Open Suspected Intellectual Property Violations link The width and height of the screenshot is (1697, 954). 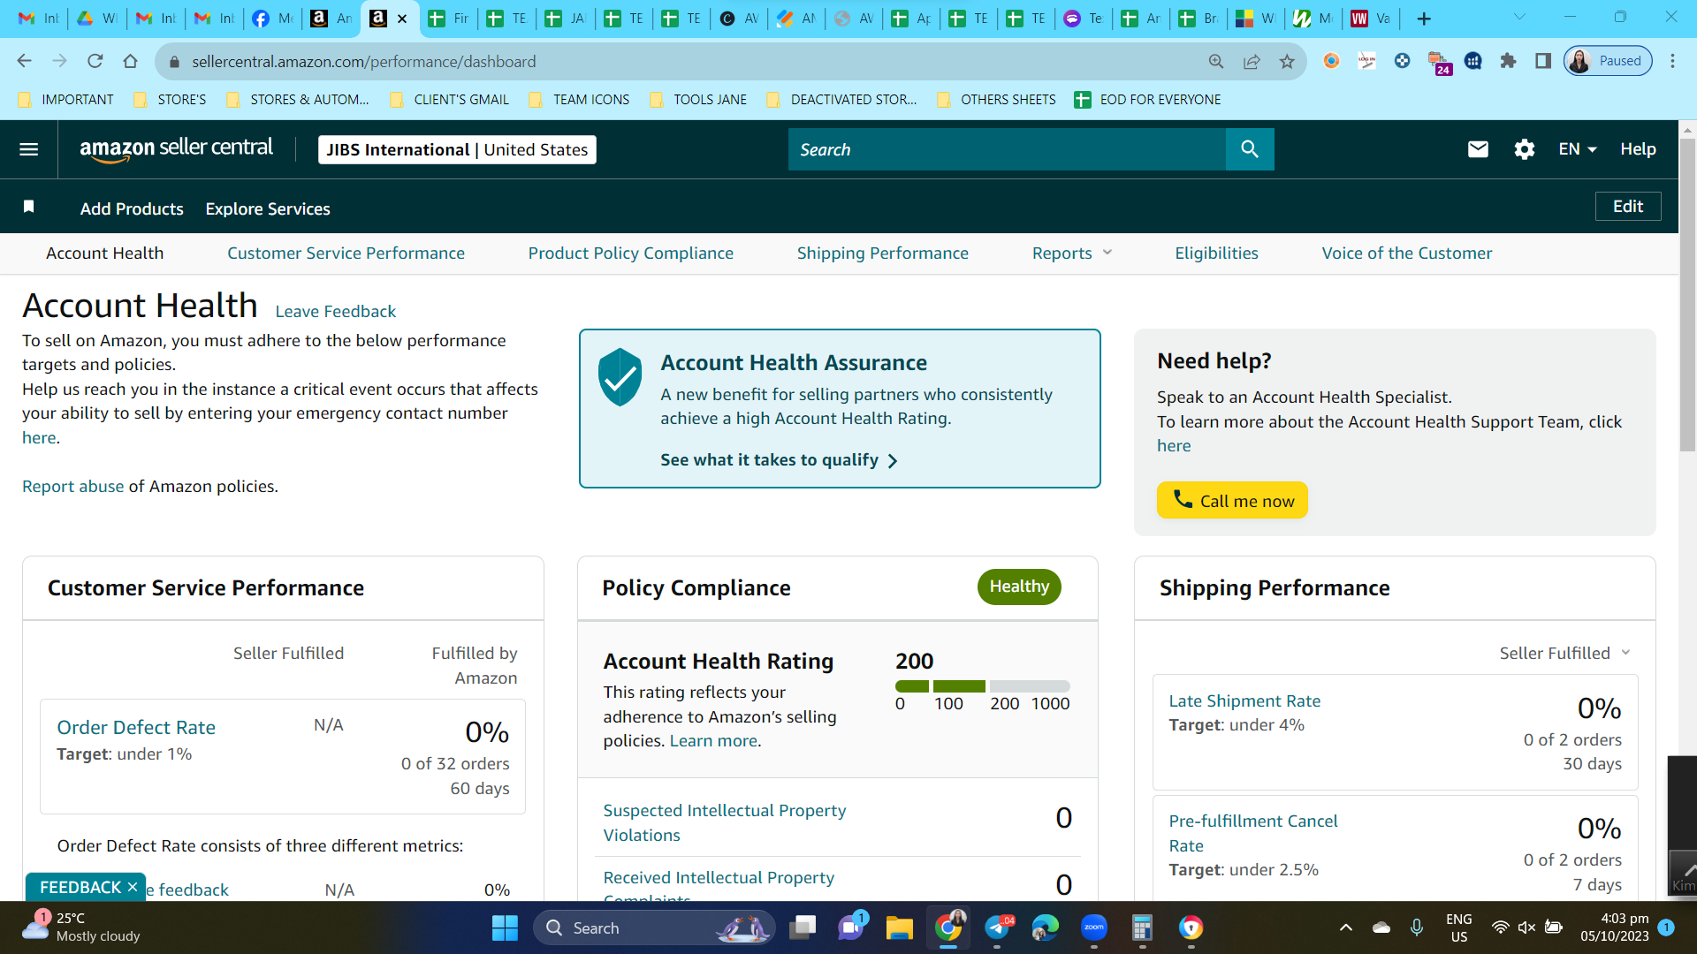[x=725, y=822]
